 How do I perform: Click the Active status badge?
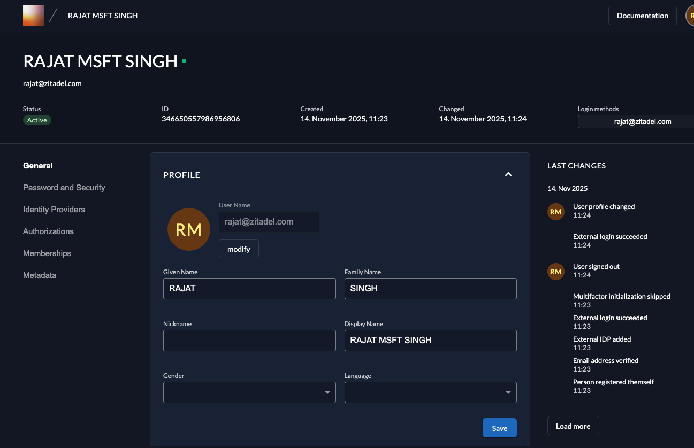(x=37, y=120)
